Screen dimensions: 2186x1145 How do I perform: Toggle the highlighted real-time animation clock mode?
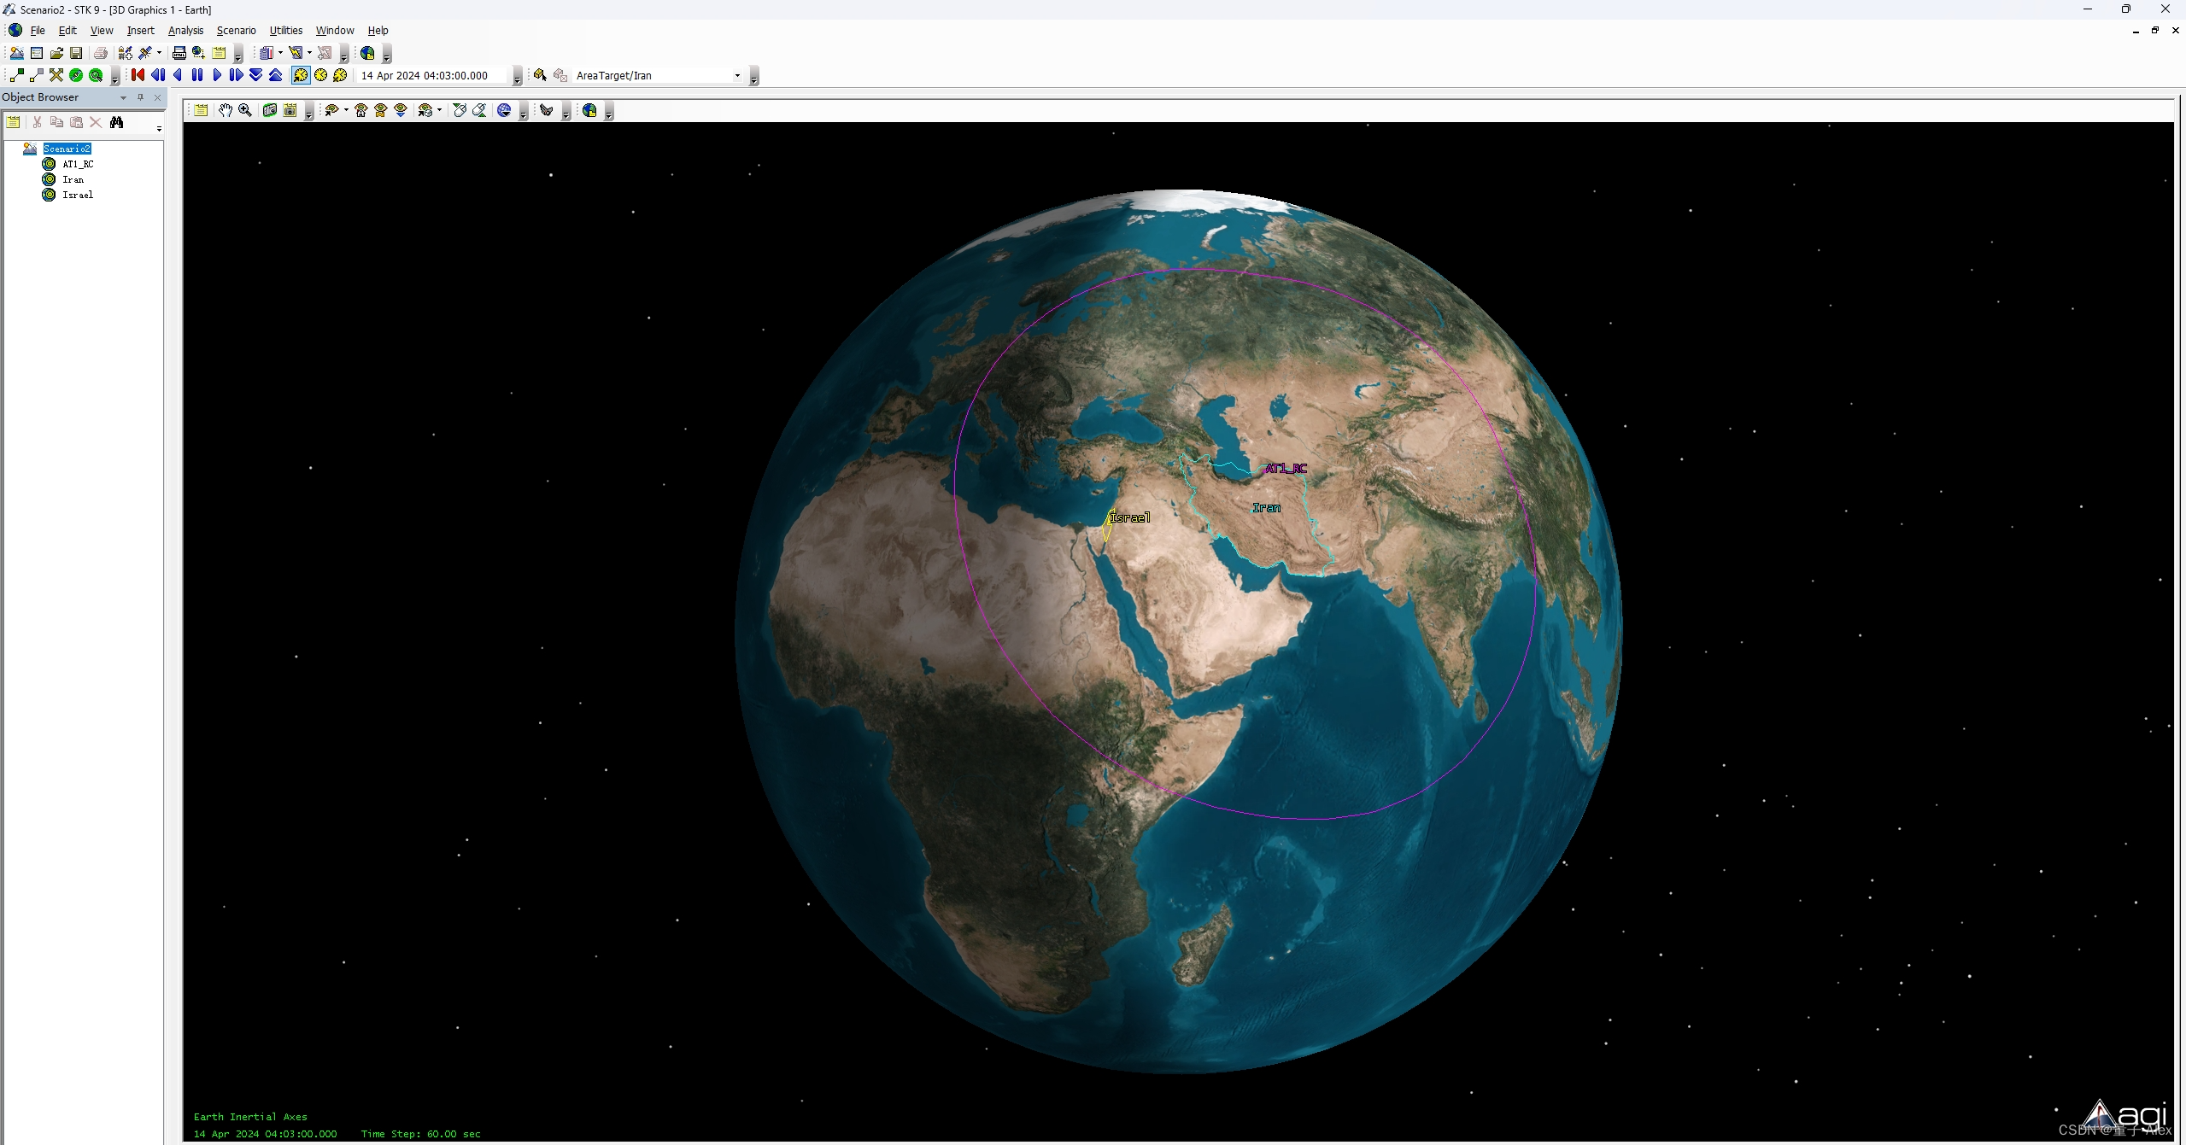click(x=301, y=75)
